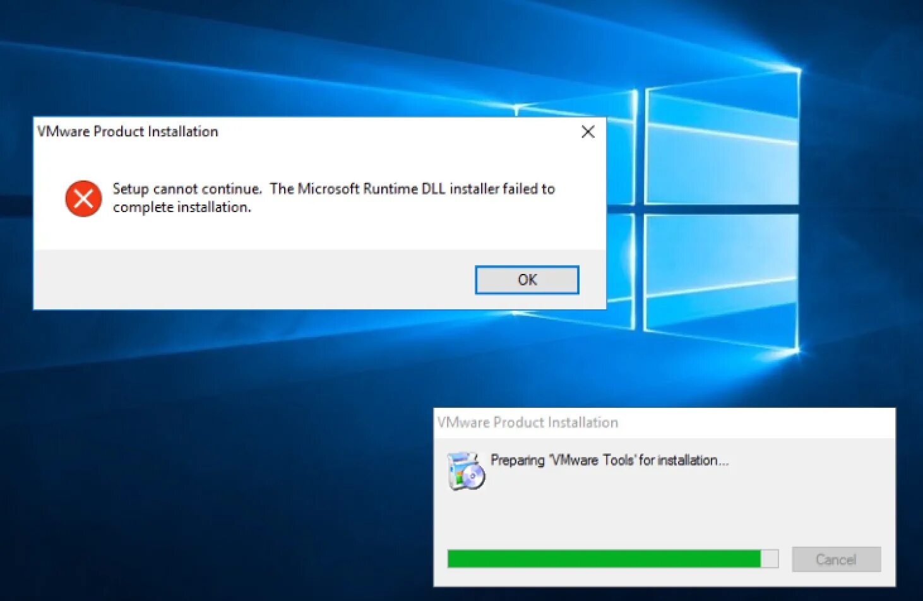The image size is (923, 601).
Task: Click the progress dialog title bar
Action: tap(664, 422)
